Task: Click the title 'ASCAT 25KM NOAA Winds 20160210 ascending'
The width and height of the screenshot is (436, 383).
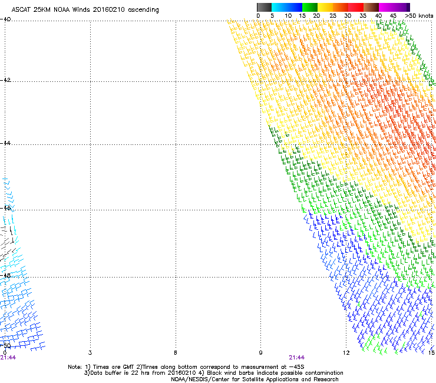Action: [85, 10]
